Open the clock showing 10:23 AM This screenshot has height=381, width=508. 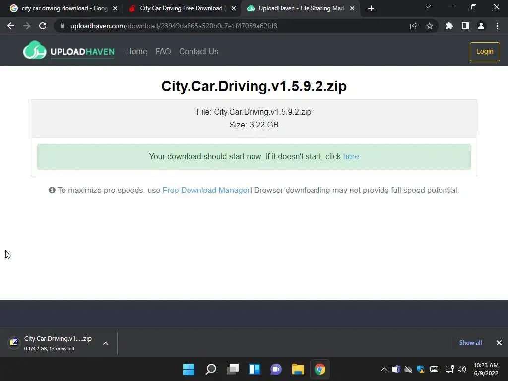click(x=486, y=369)
